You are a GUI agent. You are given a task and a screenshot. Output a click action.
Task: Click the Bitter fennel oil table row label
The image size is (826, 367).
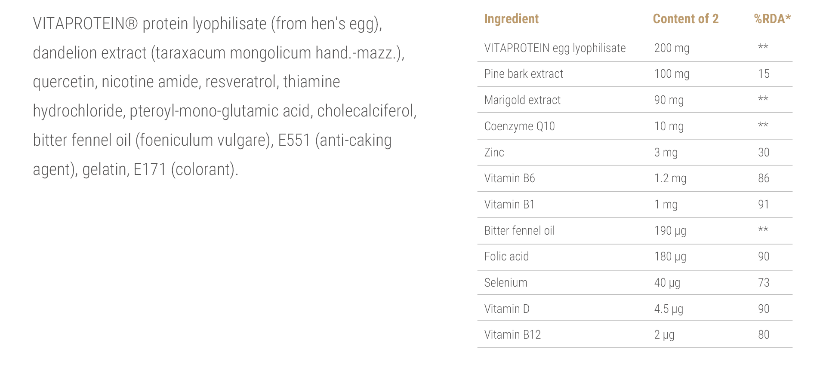click(519, 231)
